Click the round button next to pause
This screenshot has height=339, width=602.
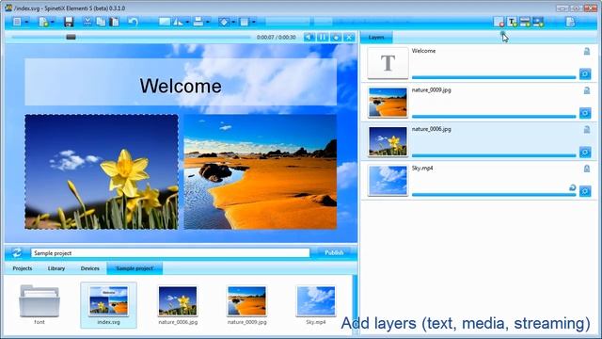(336, 38)
